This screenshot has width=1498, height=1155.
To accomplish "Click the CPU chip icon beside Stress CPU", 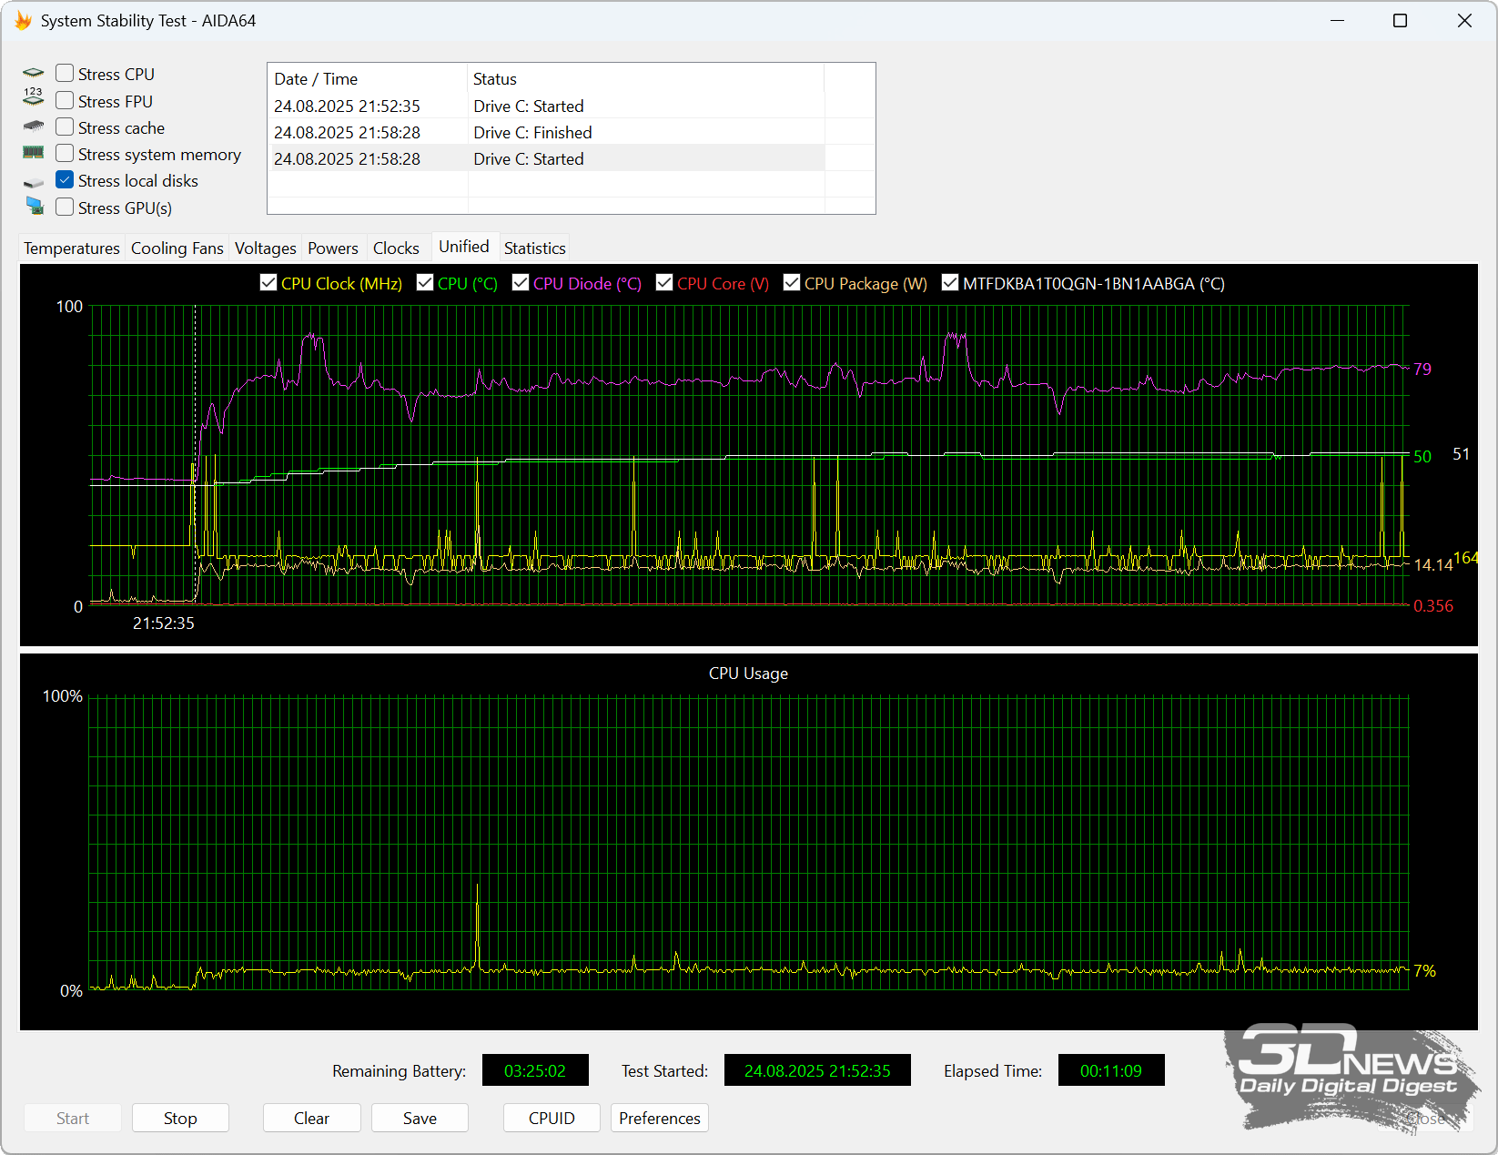I will point(34,74).
